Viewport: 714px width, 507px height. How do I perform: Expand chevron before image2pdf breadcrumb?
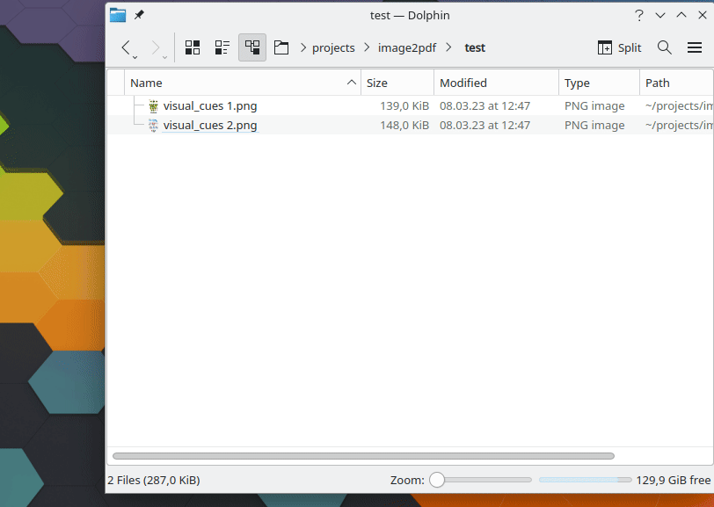[x=367, y=47]
